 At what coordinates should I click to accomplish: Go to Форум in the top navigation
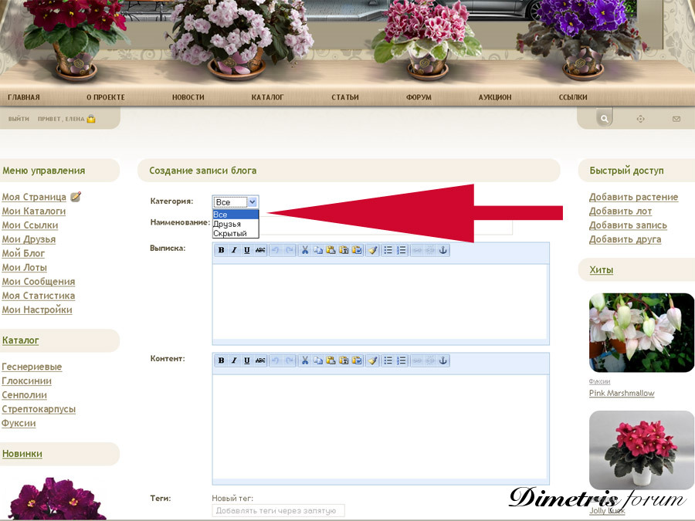pyautogui.click(x=419, y=97)
